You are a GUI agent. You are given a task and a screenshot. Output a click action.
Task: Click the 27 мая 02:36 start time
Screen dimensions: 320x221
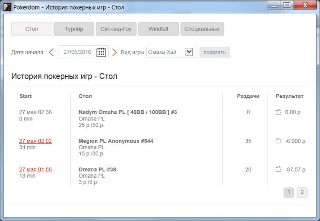coord(35,112)
